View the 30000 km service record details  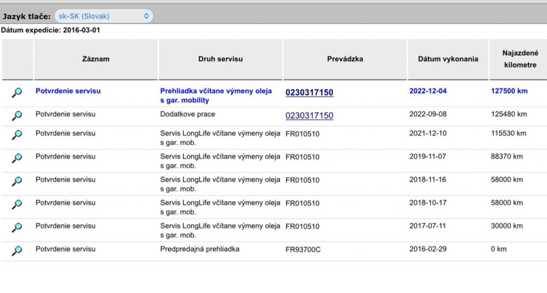[17, 227]
